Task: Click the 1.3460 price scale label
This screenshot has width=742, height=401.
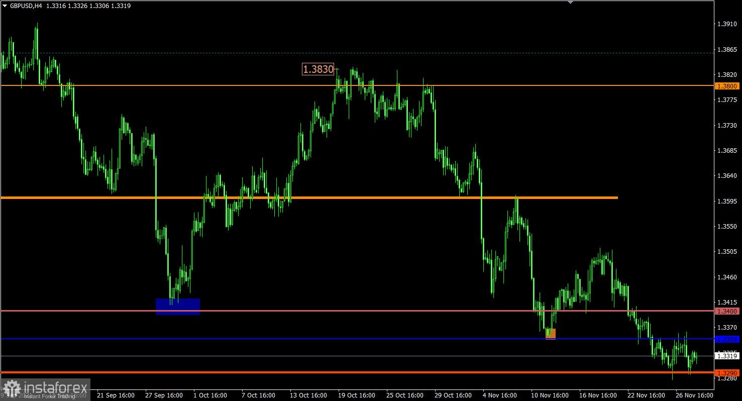Action: pos(727,277)
